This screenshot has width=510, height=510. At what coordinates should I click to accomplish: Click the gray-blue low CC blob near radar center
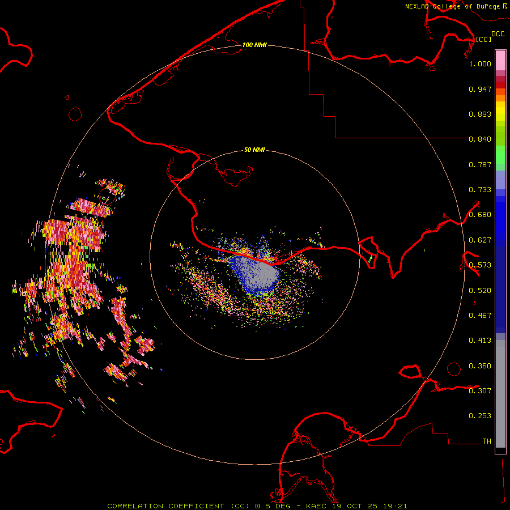[257, 274]
